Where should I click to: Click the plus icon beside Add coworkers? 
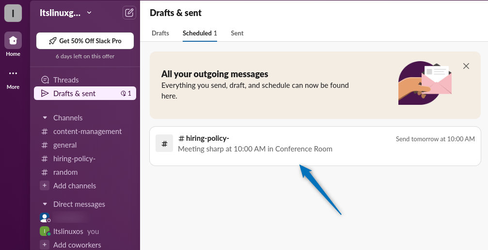click(45, 245)
